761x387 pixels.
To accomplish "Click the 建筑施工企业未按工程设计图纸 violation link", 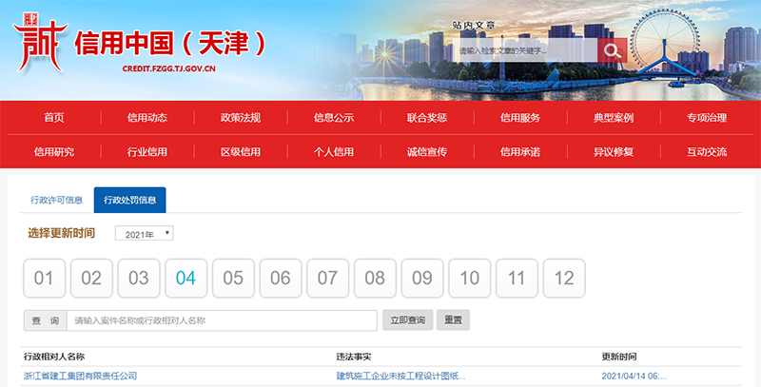I will 400,377.
